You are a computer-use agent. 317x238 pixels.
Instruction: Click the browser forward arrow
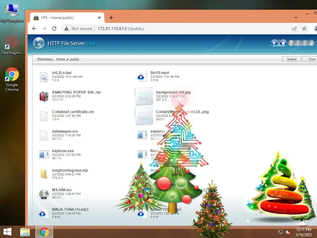point(44,29)
